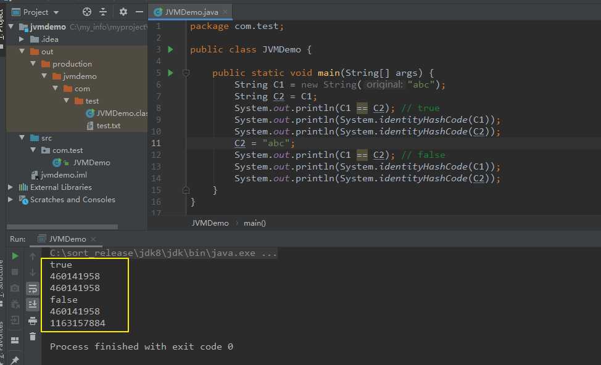The width and height of the screenshot is (601, 365).
Task: Toggle scroll to end in Run console
Action: coord(33,305)
